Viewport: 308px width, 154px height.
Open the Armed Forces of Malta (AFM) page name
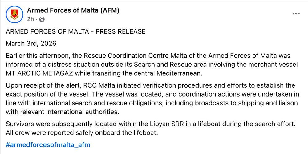[73, 10]
